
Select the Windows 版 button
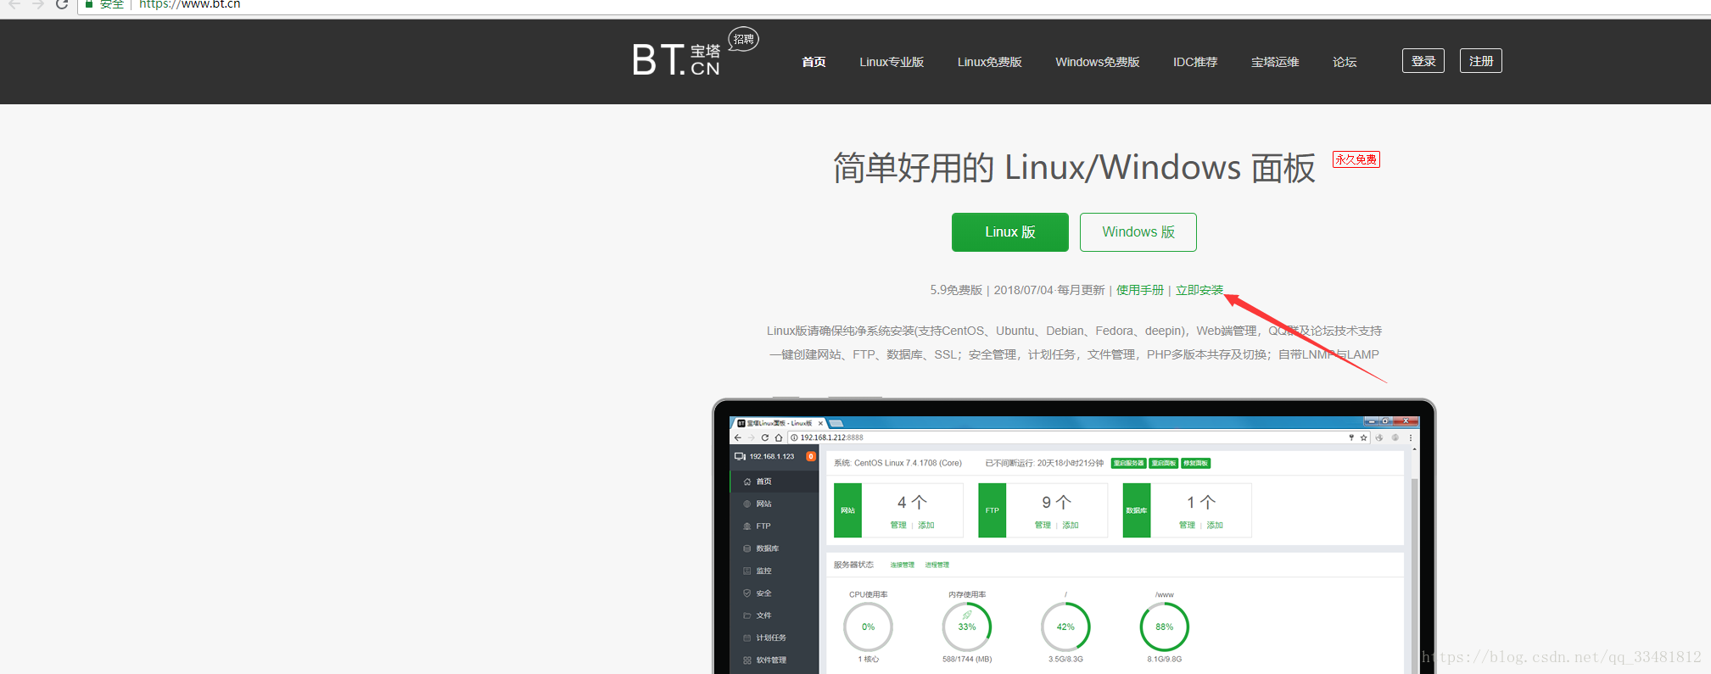pos(1138,232)
